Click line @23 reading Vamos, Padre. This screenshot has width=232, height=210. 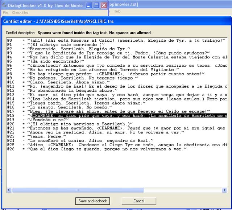tap(43, 136)
